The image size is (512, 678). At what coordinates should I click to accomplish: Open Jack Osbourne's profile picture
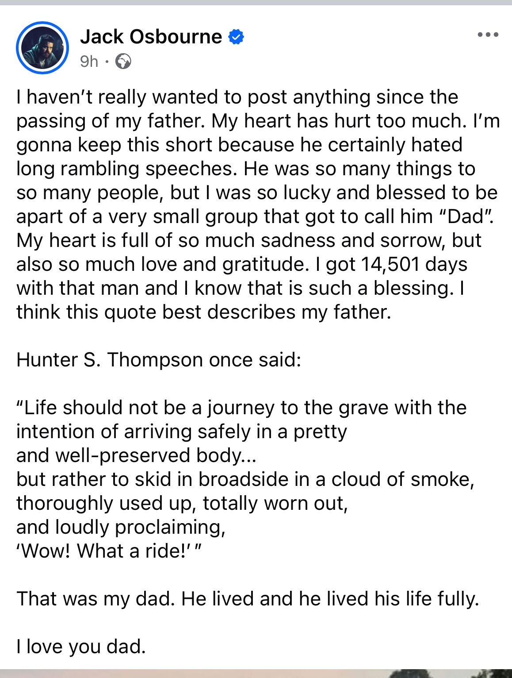point(42,47)
